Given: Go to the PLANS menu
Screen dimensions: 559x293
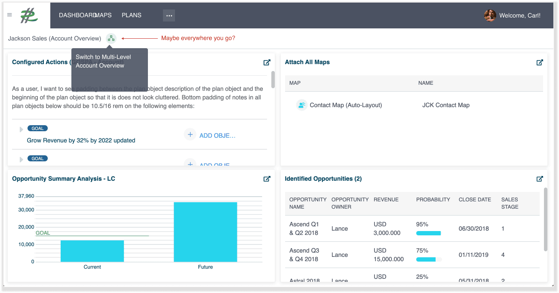Looking at the screenshot, I should click(132, 15).
